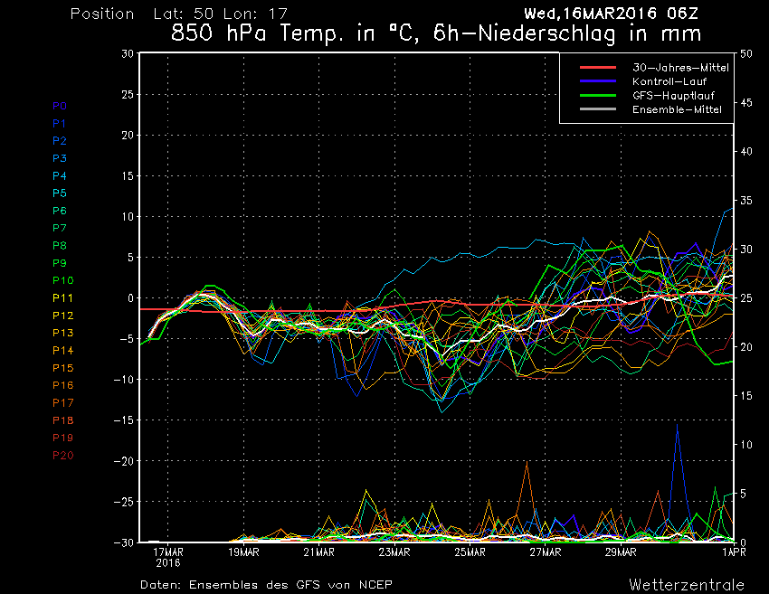
Task: Click the right axis value 45
Action: (746, 103)
